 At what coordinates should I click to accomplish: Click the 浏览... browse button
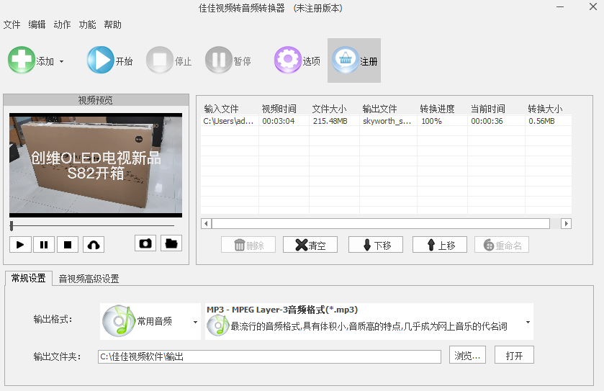point(468,355)
